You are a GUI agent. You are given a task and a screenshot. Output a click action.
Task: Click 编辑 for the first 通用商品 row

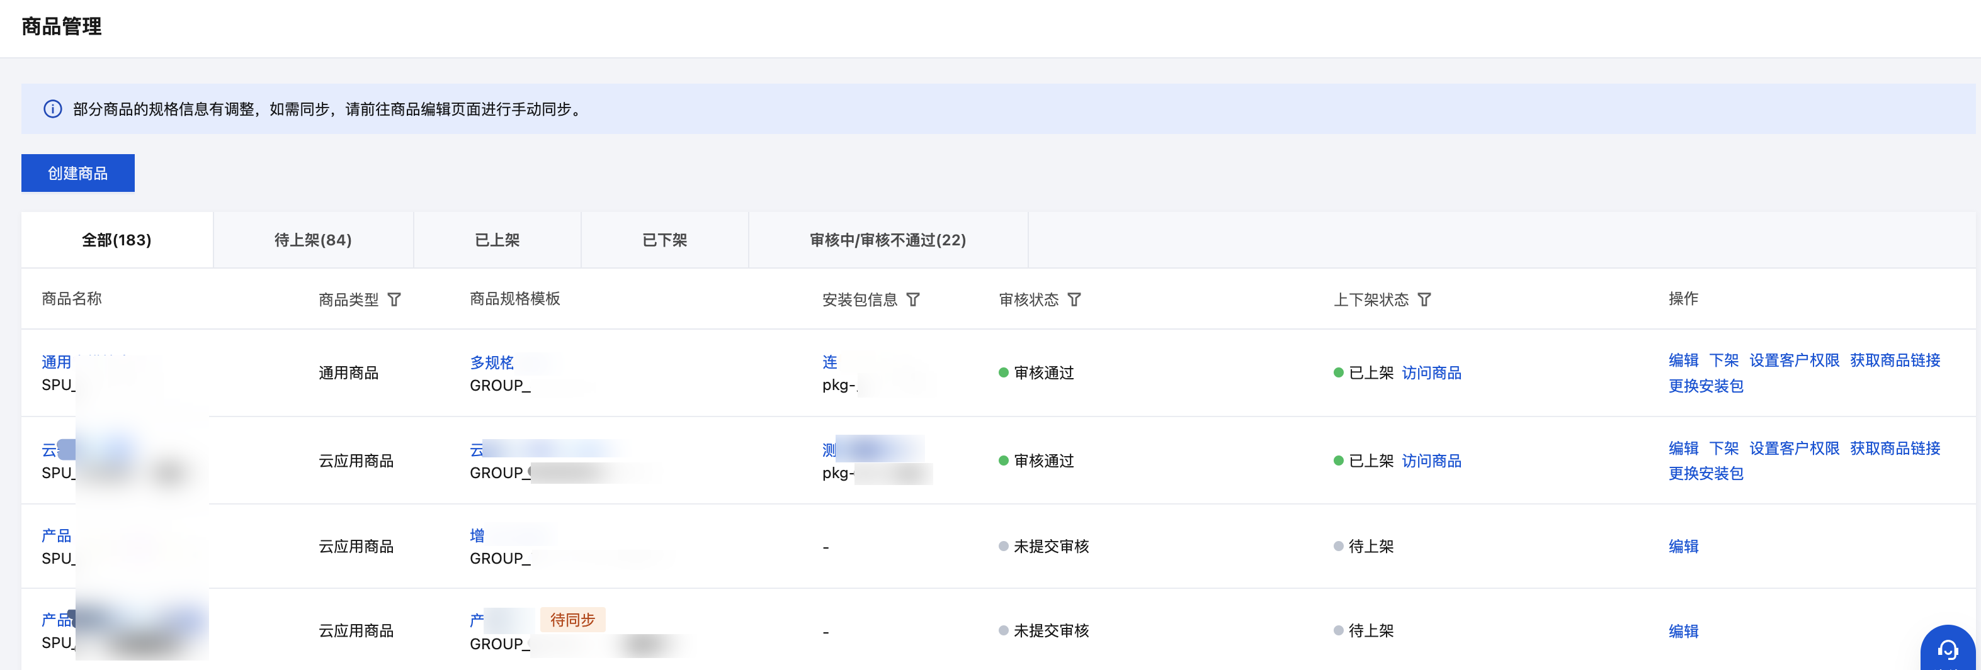[1683, 360]
